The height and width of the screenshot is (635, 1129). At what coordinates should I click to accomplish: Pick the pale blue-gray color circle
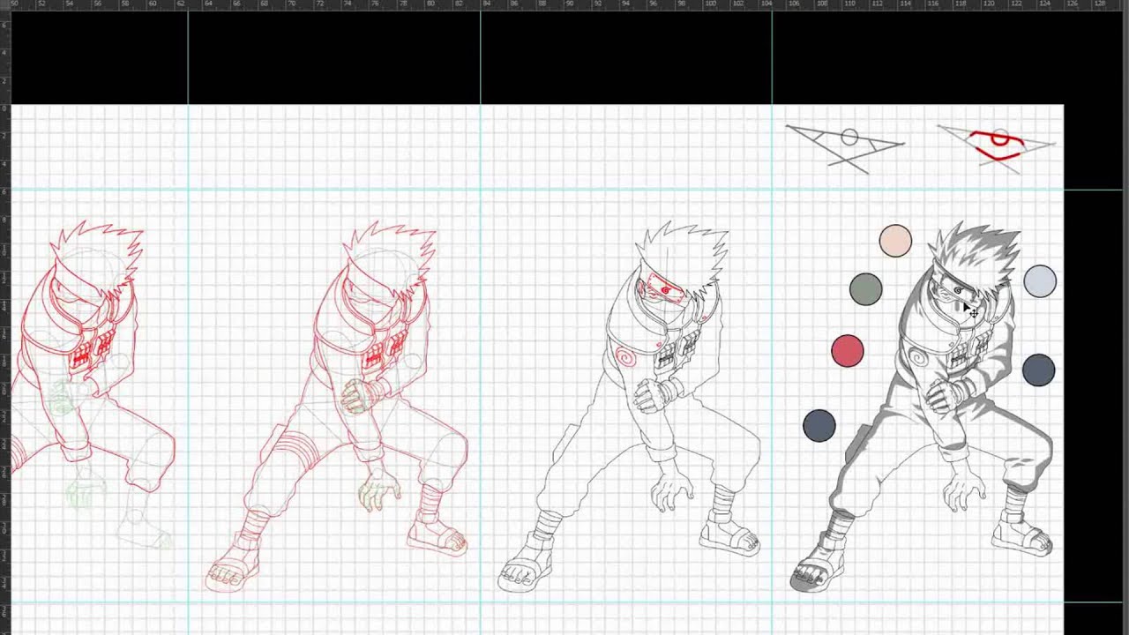click(1040, 281)
